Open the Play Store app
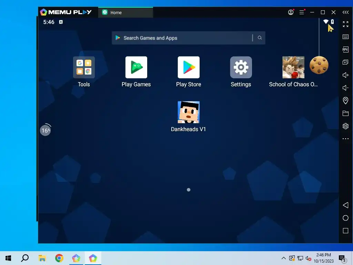The width and height of the screenshot is (353, 265). tap(189, 67)
